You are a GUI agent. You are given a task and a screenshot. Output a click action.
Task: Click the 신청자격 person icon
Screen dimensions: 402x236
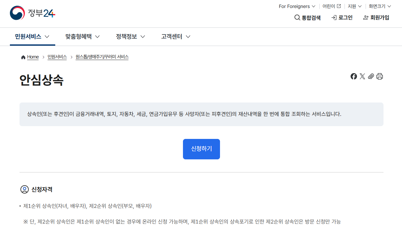[x=25, y=189]
